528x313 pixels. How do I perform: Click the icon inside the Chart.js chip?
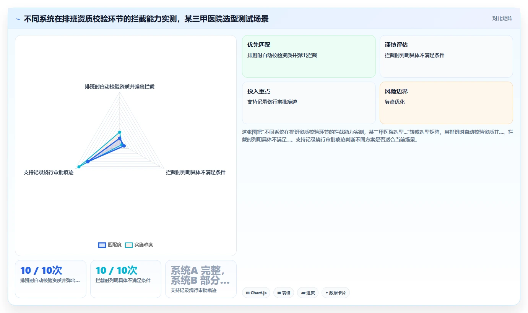coord(248,293)
